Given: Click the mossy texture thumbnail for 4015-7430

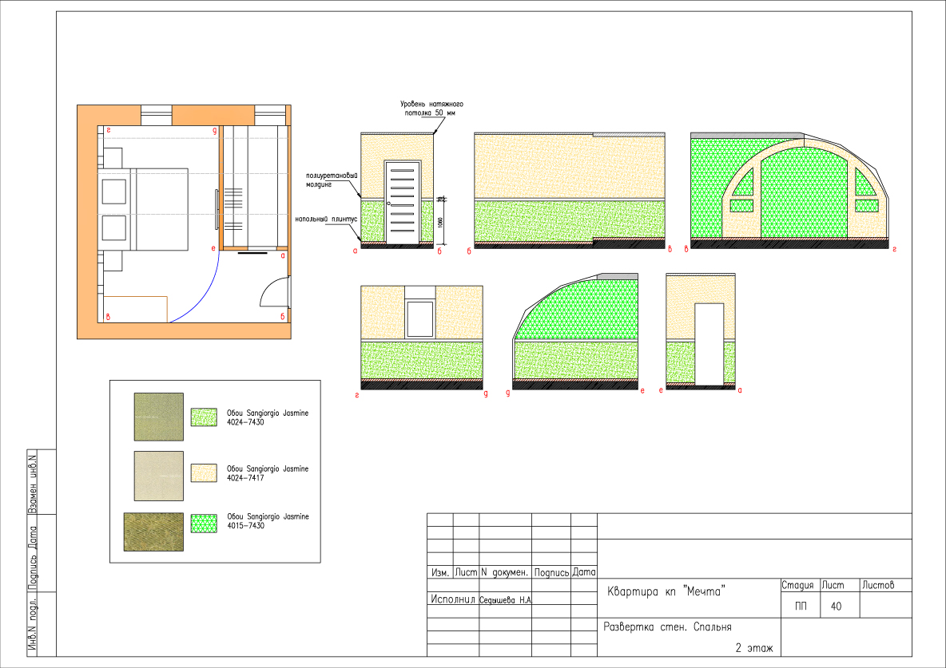Looking at the screenshot, I should [154, 532].
